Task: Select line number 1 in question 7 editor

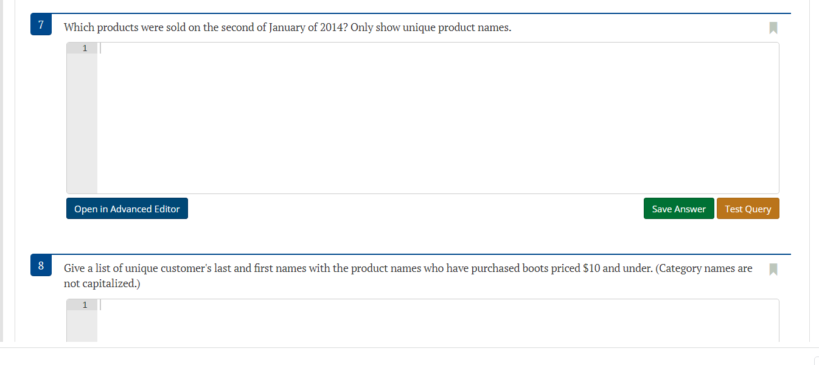Action: (x=85, y=47)
